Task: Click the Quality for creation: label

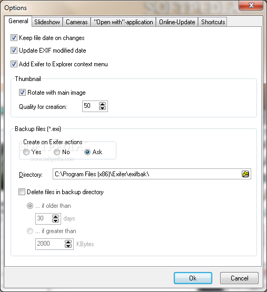Action: click(43, 107)
